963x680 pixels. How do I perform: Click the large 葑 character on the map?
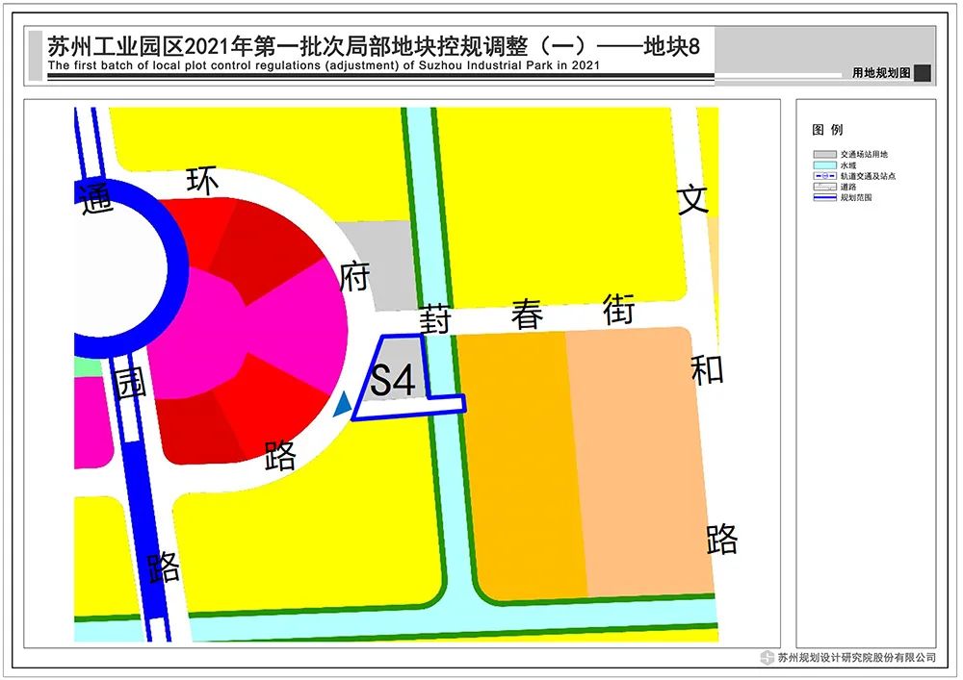click(435, 320)
